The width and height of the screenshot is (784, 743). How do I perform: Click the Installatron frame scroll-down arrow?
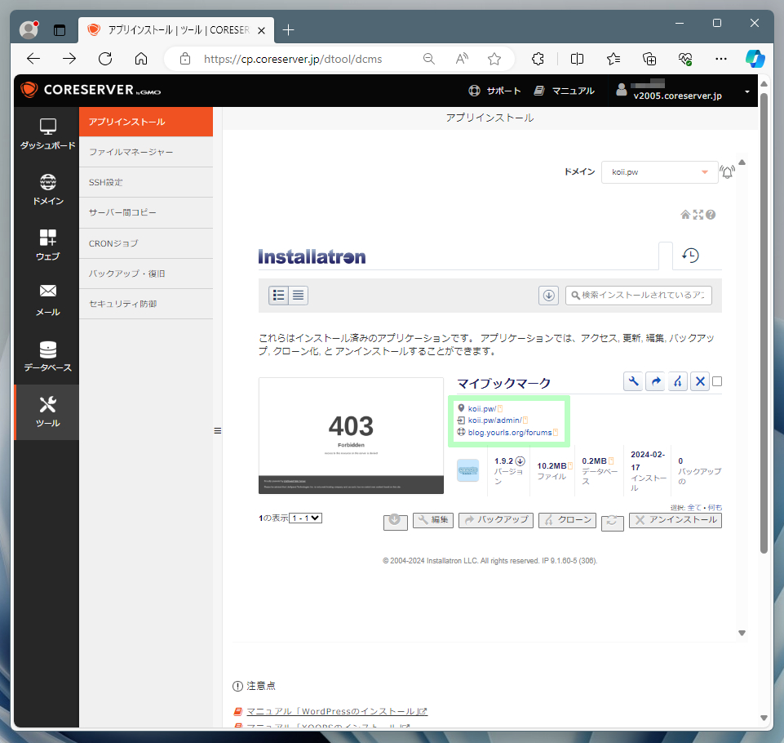(742, 633)
